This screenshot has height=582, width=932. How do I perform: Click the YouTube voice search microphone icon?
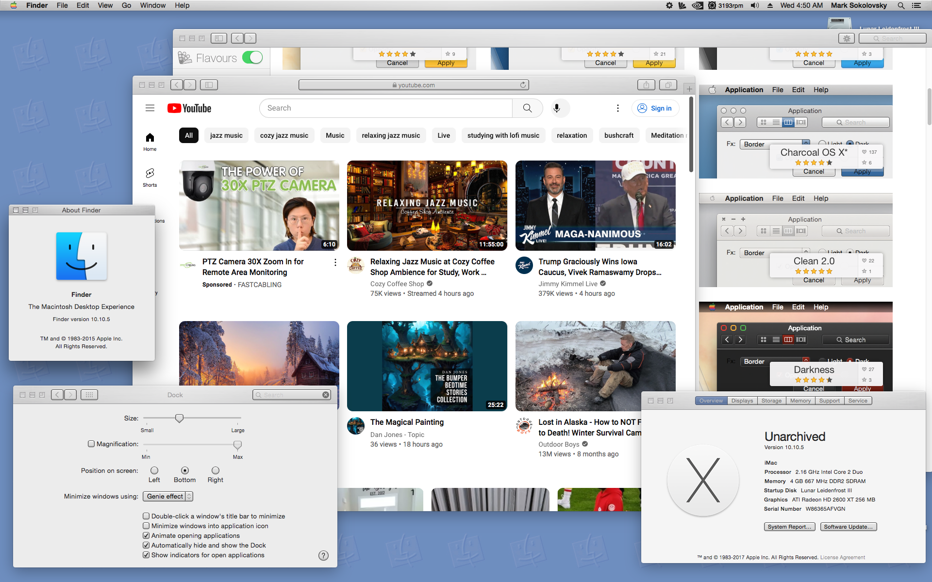(x=557, y=108)
